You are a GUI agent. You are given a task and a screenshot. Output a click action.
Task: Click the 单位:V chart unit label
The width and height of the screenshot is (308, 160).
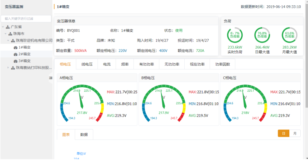click(81, 154)
